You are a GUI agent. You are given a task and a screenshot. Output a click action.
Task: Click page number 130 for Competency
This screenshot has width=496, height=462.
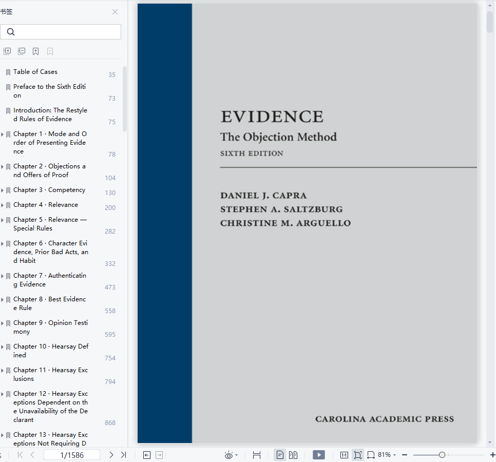pos(110,193)
